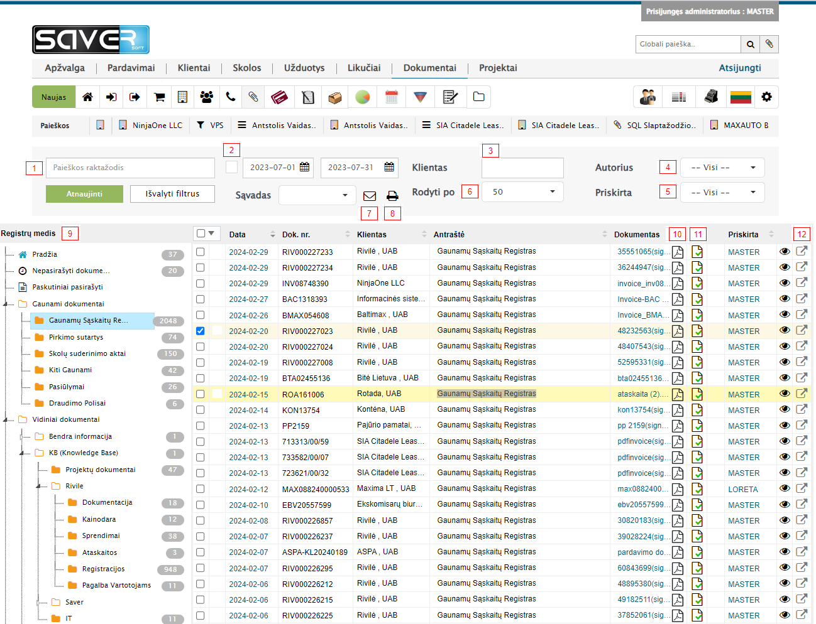Open the red bar chart report icon
The width and height of the screenshot is (816, 624).
point(679,97)
